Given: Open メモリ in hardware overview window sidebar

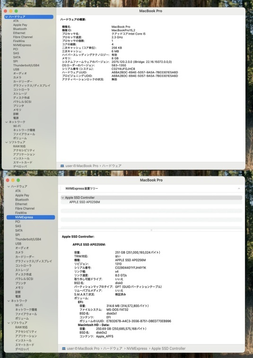Looking at the screenshot, I should [x=17, y=110].
